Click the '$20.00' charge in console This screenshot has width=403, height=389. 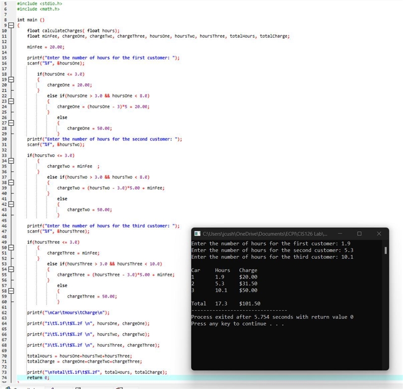(248, 277)
